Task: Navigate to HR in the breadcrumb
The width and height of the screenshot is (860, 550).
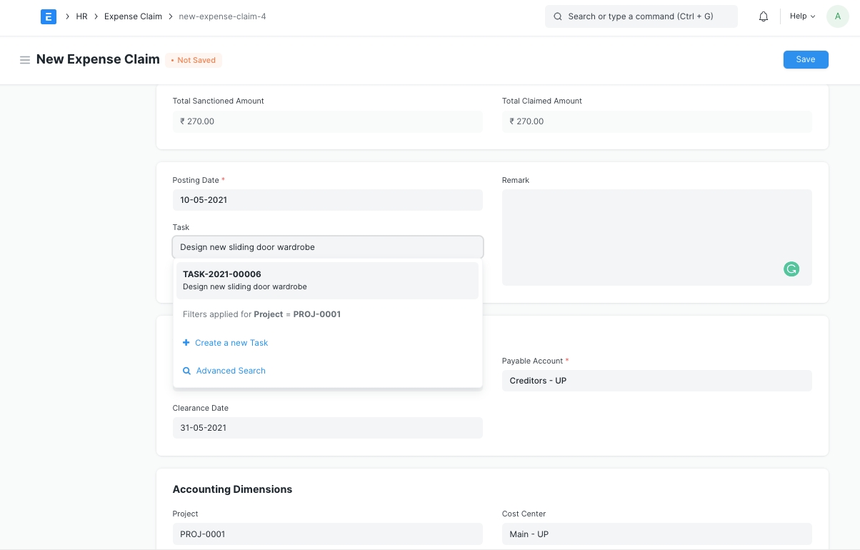Action: click(81, 16)
